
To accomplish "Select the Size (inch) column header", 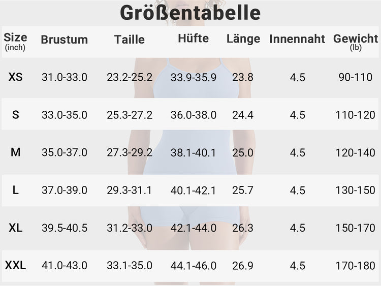I will point(15,41).
